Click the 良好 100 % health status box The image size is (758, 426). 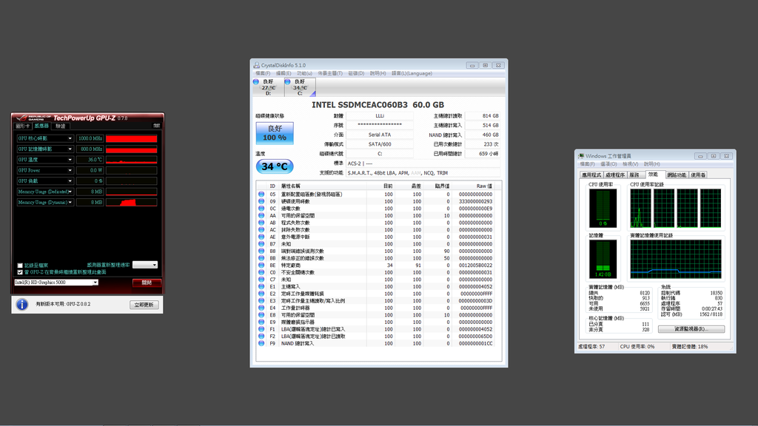[x=275, y=133]
